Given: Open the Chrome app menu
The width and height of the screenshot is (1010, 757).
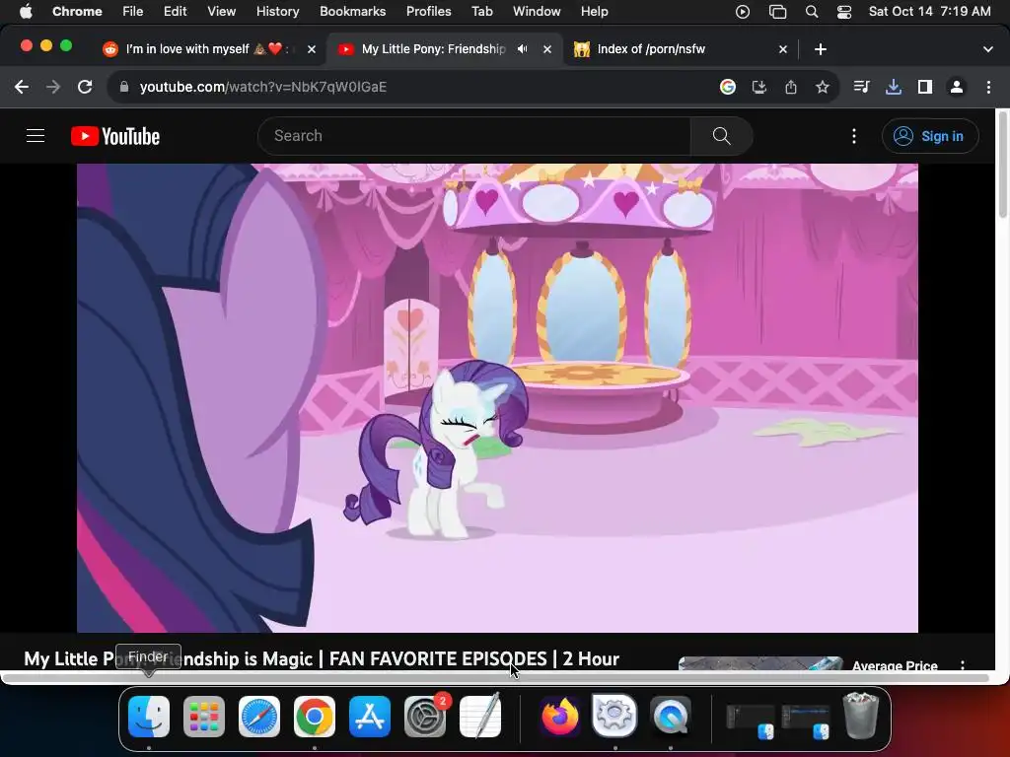Looking at the screenshot, I should [x=77, y=11].
